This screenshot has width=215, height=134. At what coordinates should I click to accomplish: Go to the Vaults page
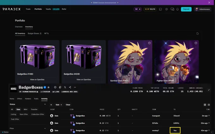[48, 9]
